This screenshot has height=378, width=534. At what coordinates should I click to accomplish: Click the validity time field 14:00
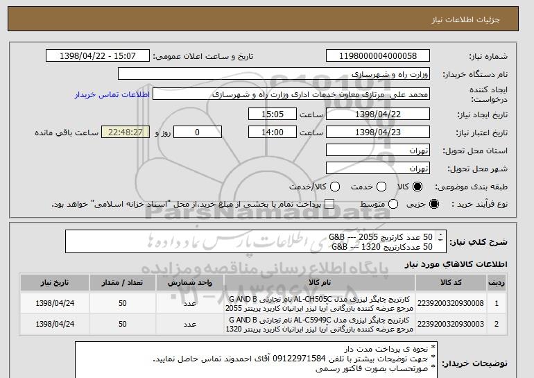click(273, 132)
